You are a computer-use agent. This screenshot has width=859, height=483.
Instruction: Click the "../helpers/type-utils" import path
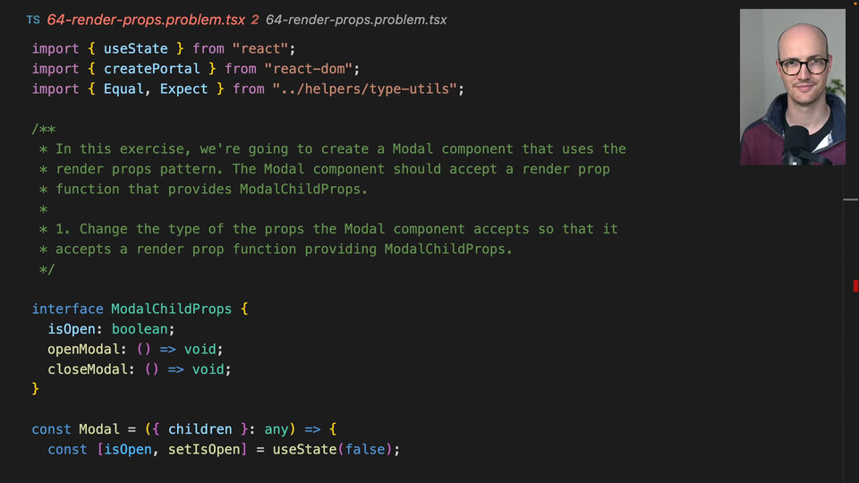[x=369, y=89]
